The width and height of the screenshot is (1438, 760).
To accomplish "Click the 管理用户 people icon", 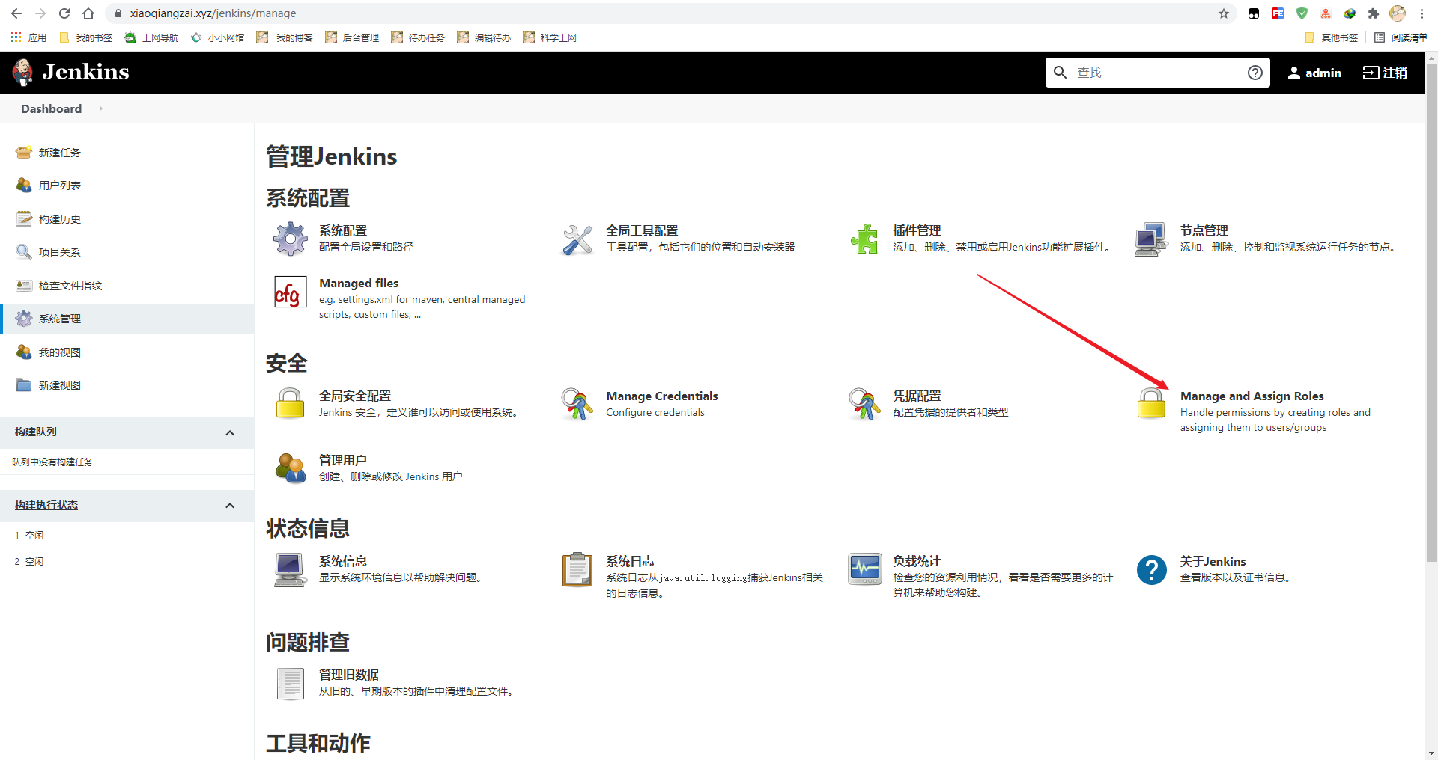I will pos(290,468).
